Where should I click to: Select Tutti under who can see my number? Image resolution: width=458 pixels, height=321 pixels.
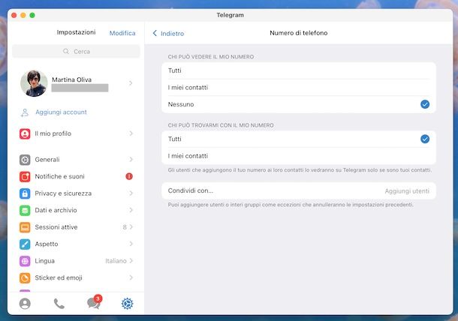(299, 70)
